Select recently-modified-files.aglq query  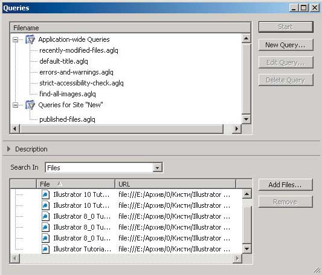pos(79,50)
